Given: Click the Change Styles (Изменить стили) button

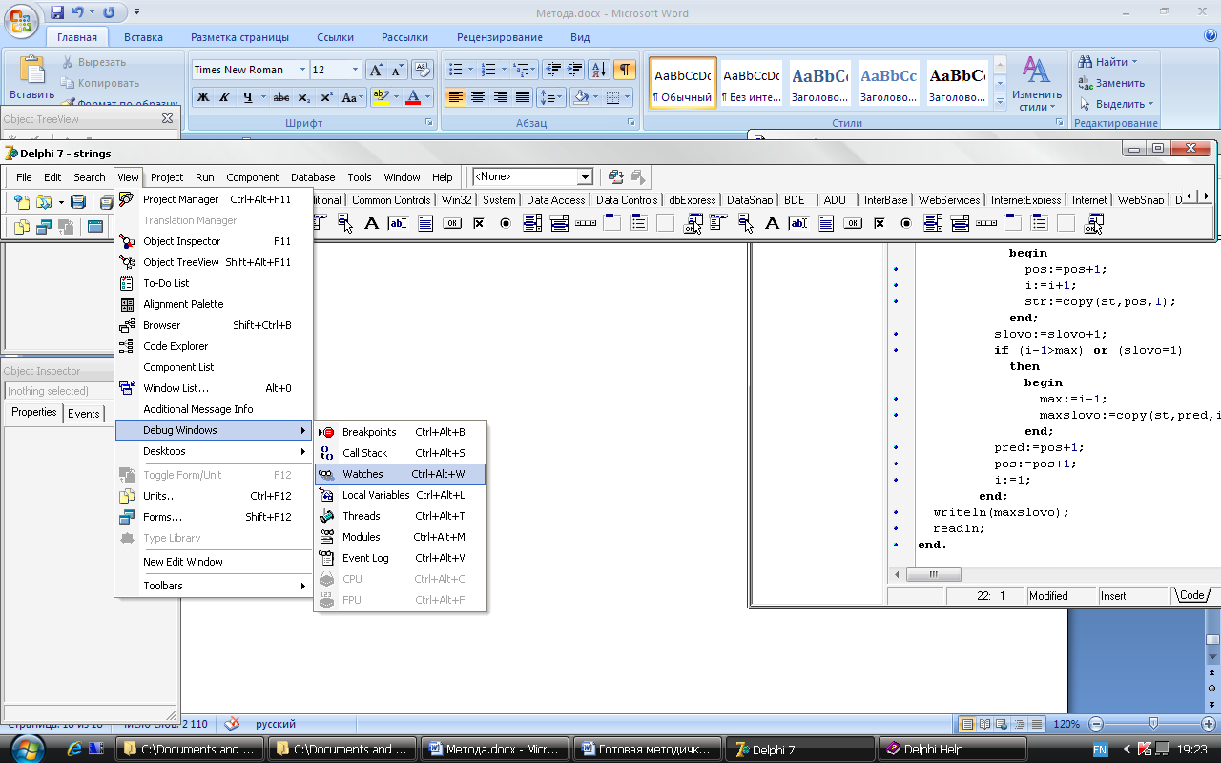Looking at the screenshot, I should click(1037, 84).
